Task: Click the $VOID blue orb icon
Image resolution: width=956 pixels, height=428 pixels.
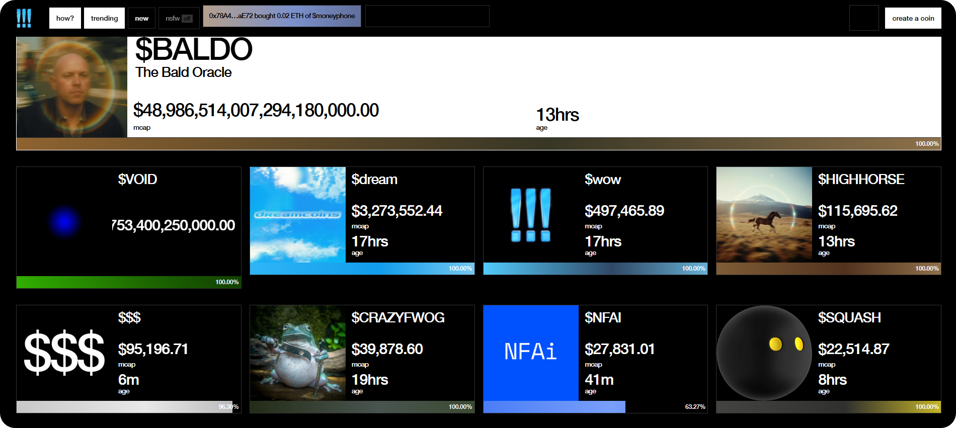Action: click(x=64, y=222)
